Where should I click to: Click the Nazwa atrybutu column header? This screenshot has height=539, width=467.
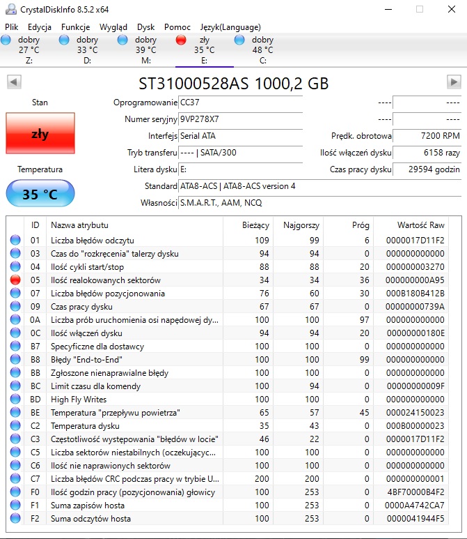click(135, 225)
